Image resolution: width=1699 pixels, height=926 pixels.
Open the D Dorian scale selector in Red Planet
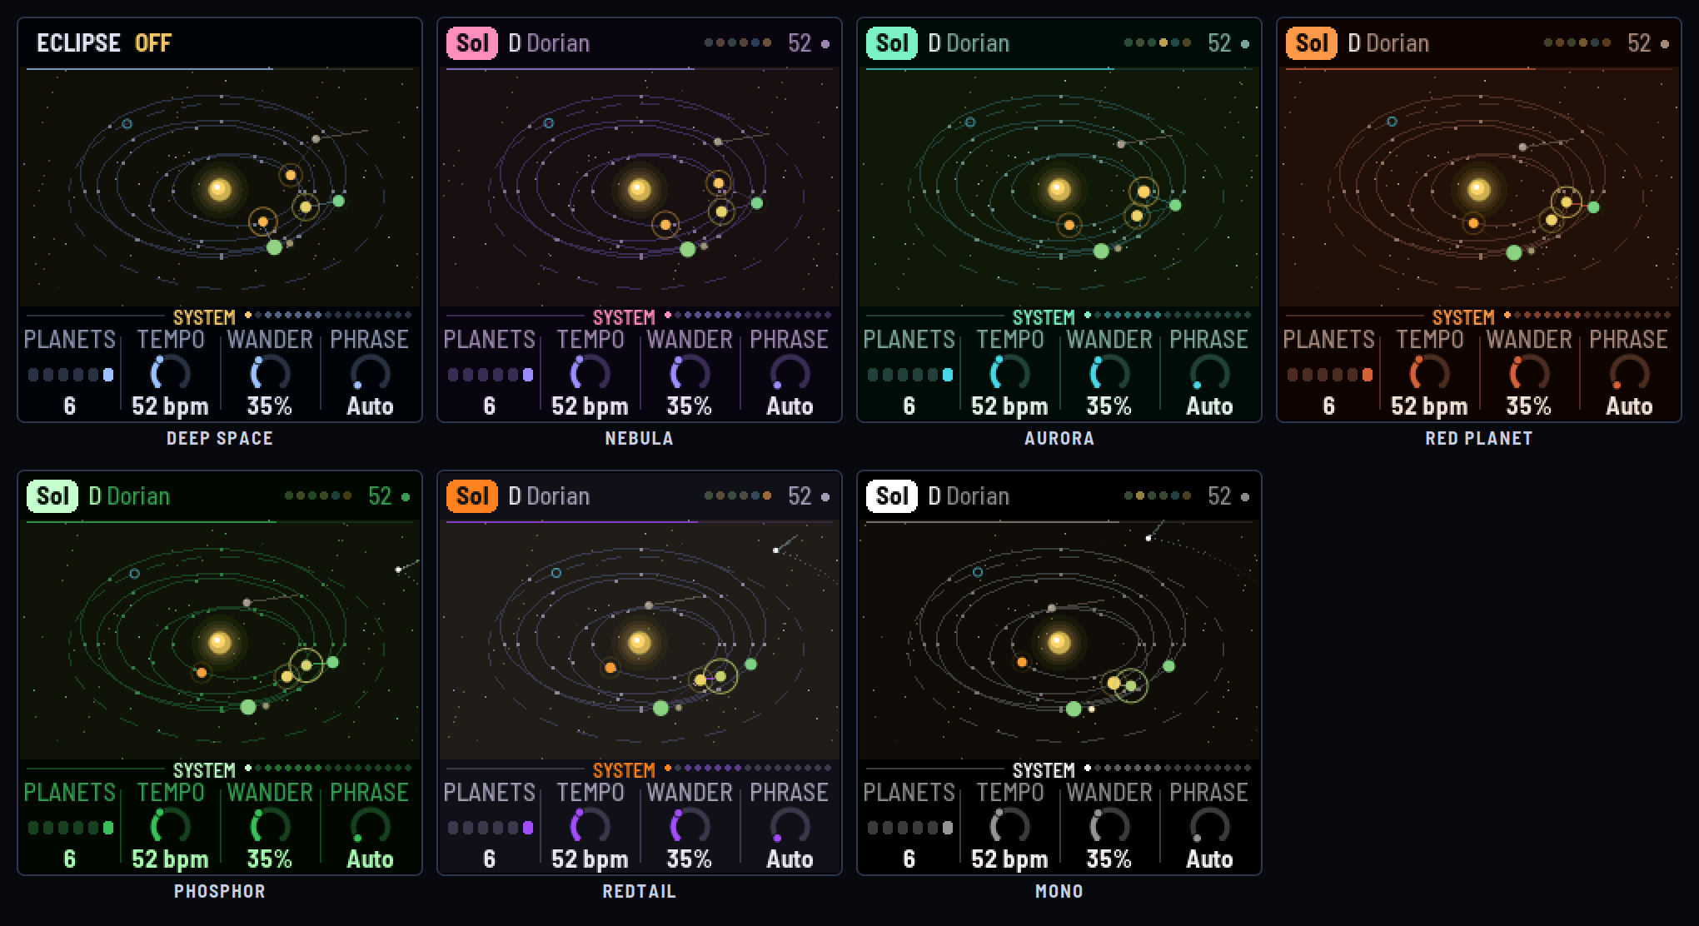(x=1388, y=42)
